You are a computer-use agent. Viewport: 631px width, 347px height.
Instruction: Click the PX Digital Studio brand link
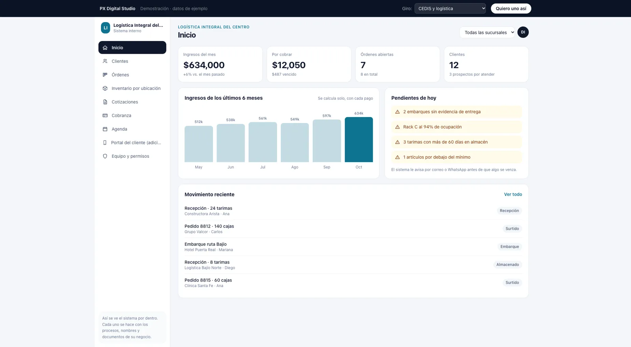[x=118, y=8]
